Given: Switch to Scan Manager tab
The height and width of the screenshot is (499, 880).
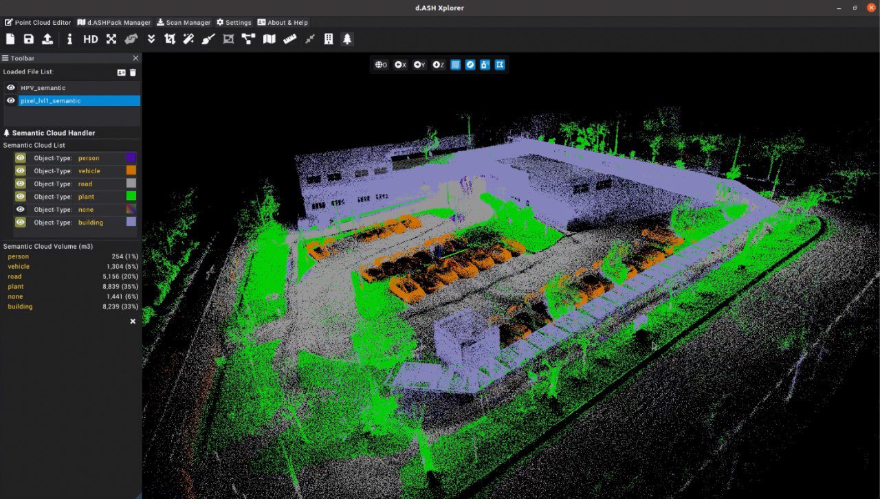Looking at the screenshot, I should coord(184,22).
